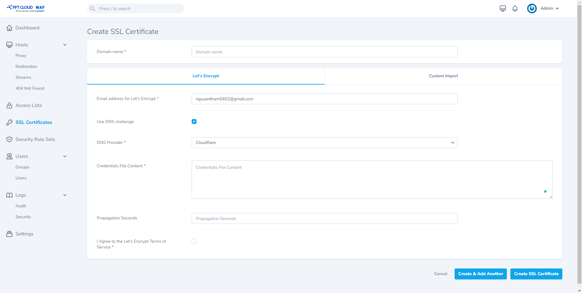Open the DNS Provider Cloudflare dropdown
The height and width of the screenshot is (293, 582).
pyautogui.click(x=324, y=143)
